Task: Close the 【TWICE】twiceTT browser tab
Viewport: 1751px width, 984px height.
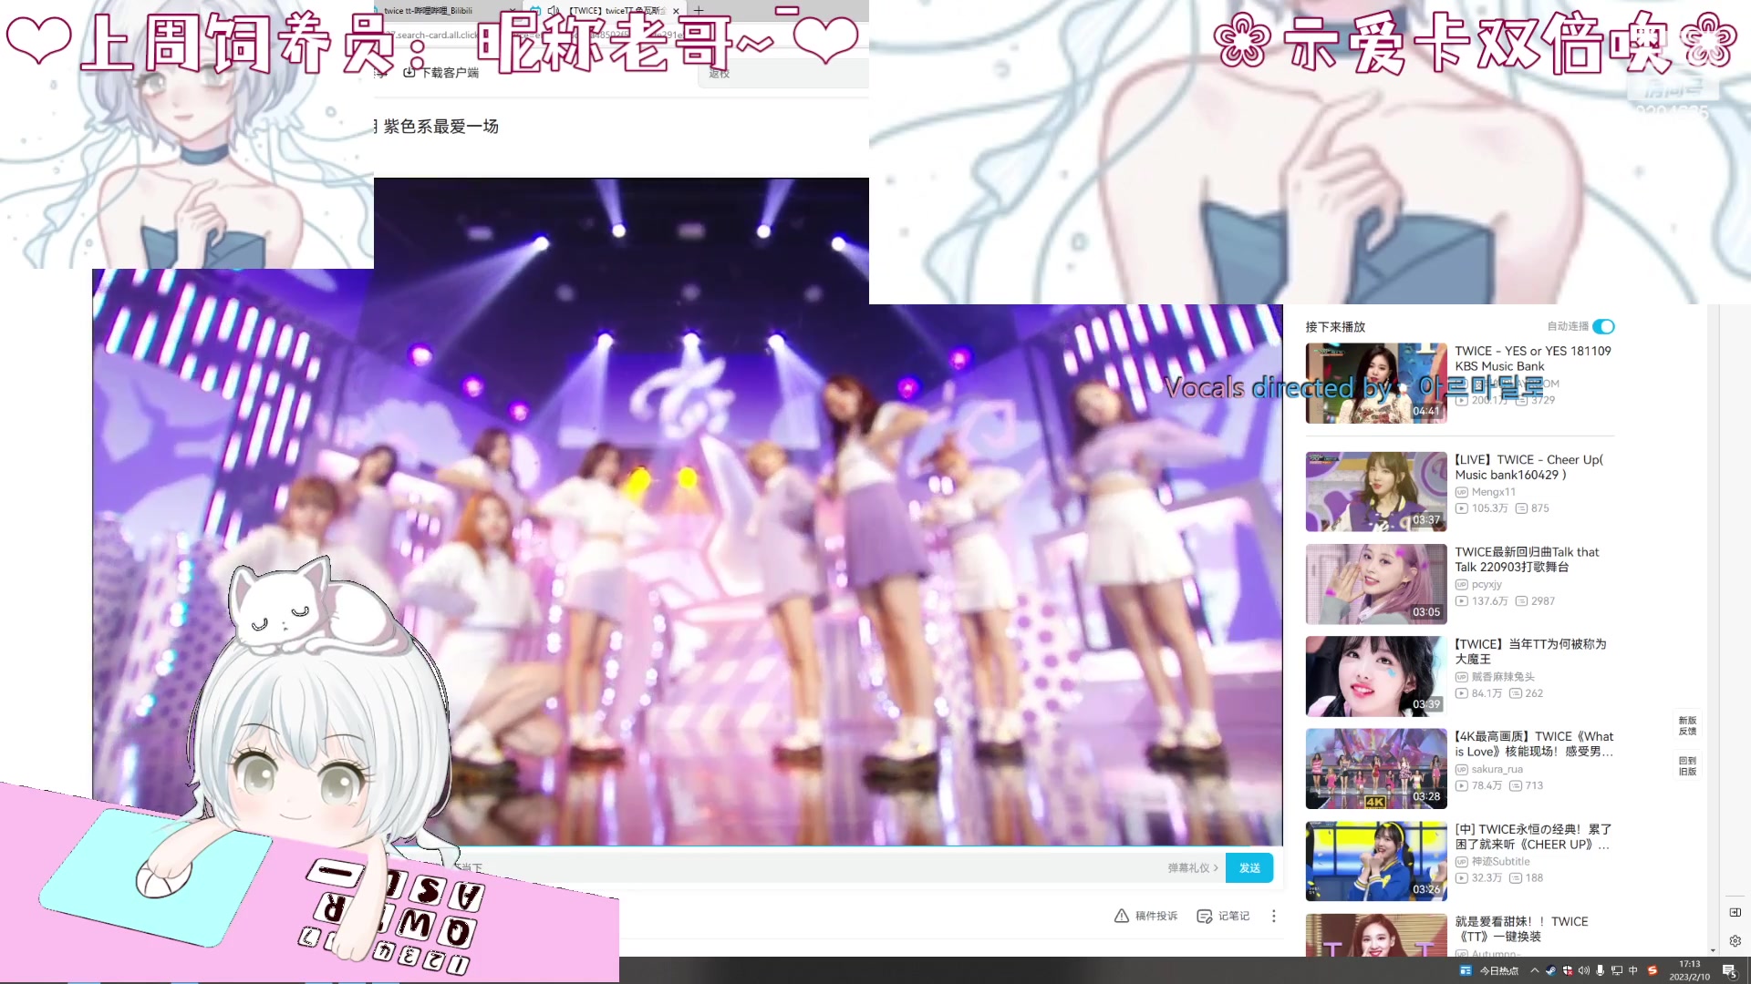Action: [676, 11]
